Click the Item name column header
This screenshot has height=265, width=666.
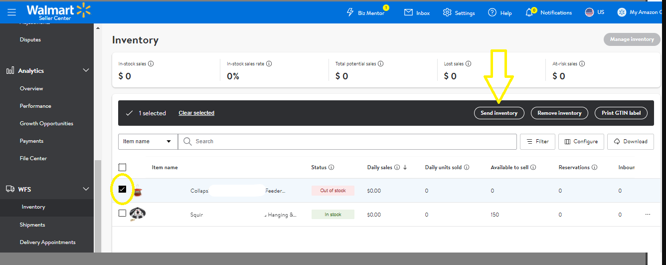pyautogui.click(x=165, y=168)
